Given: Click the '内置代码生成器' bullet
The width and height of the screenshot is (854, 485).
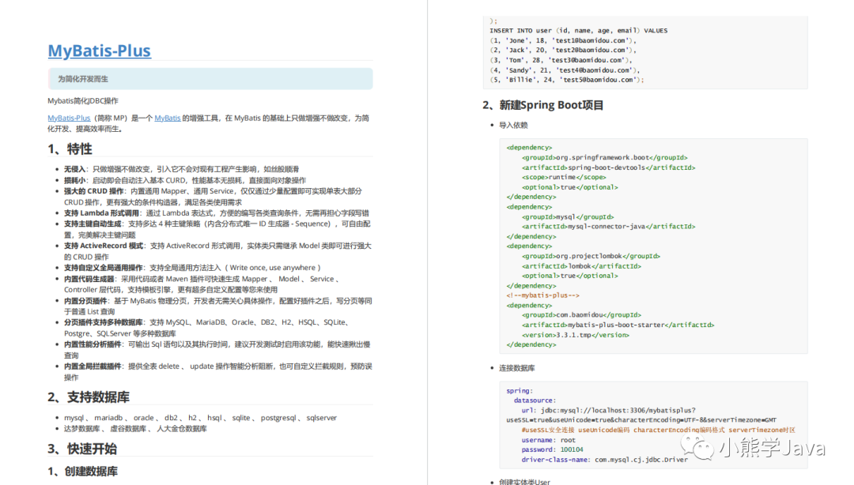Looking at the screenshot, I should (x=202, y=284).
